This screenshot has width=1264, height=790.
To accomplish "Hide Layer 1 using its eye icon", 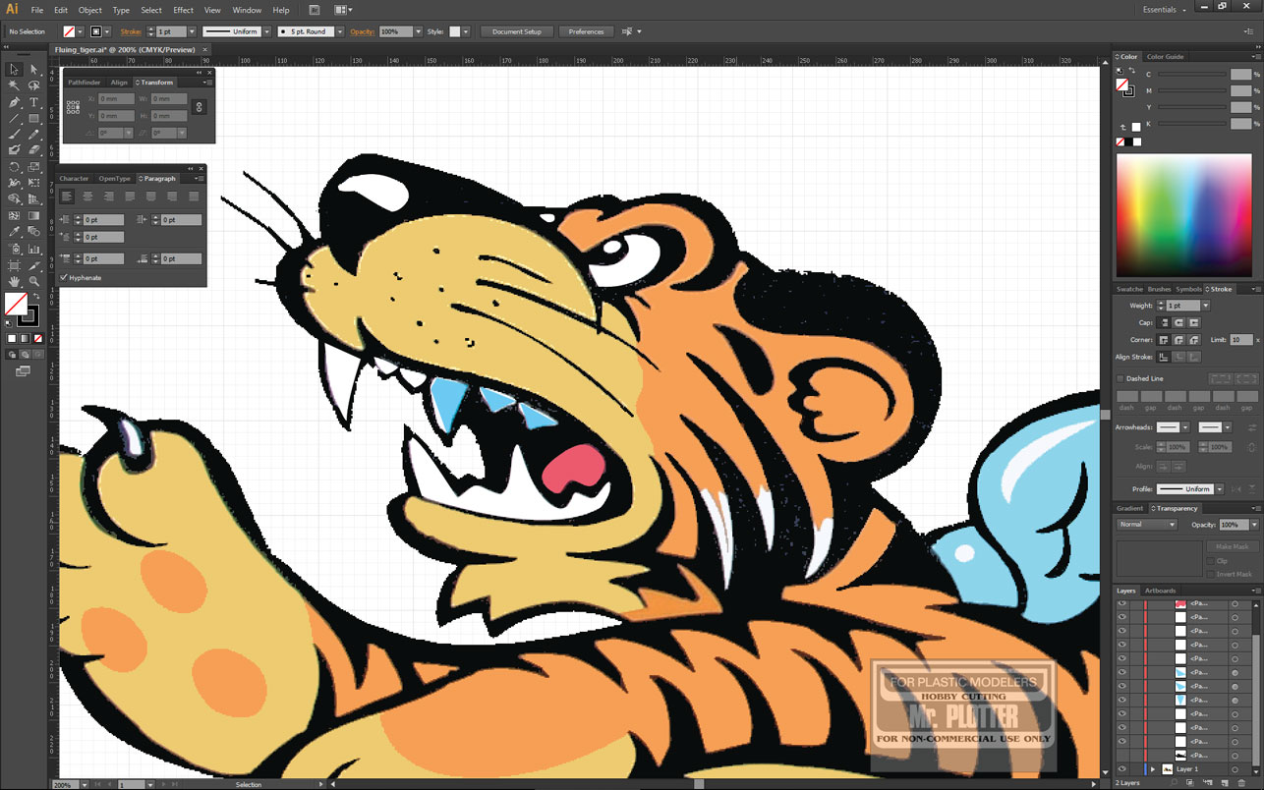I will 1121,769.
